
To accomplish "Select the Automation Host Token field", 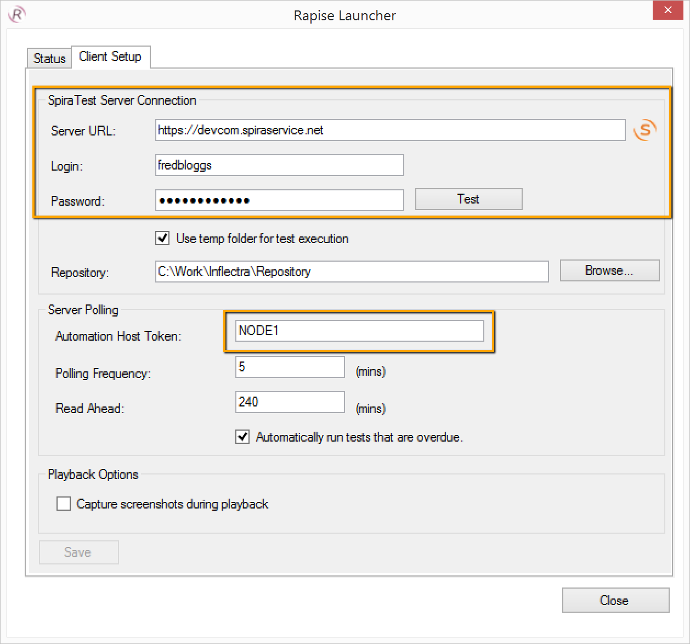I will 359,331.
